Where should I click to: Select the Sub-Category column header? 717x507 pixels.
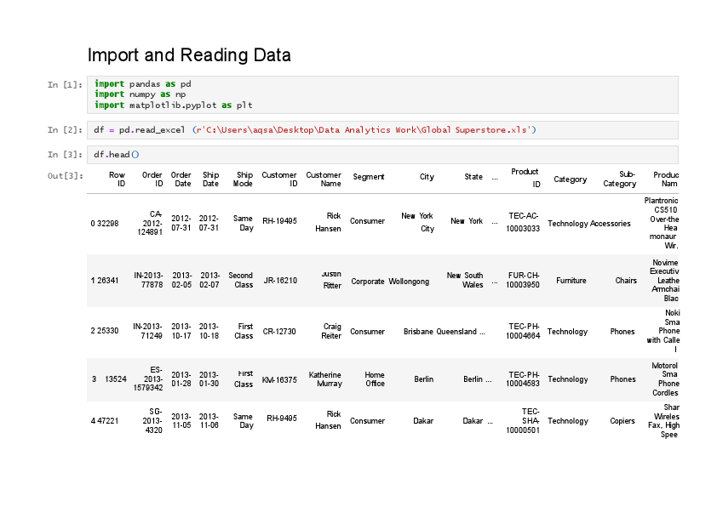[x=619, y=179]
